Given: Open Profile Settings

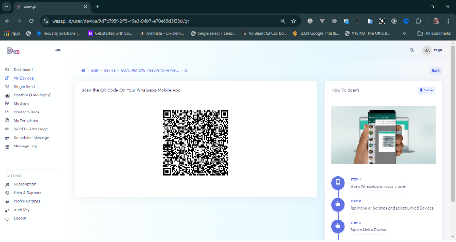Looking at the screenshot, I should pos(27,201).
